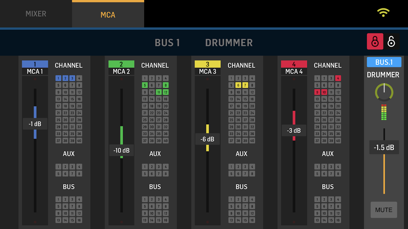The width and height of the screenshot is (408, 229).
Task: Assign AUX 8 to MCA 2
Action: 166,174
